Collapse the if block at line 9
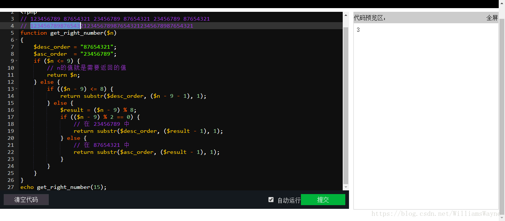The image size is (505, 221). coord(17,61)
